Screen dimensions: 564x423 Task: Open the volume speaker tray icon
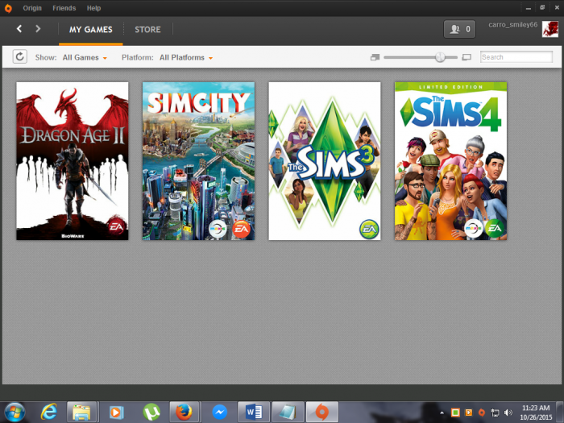(x=508, y=413)
